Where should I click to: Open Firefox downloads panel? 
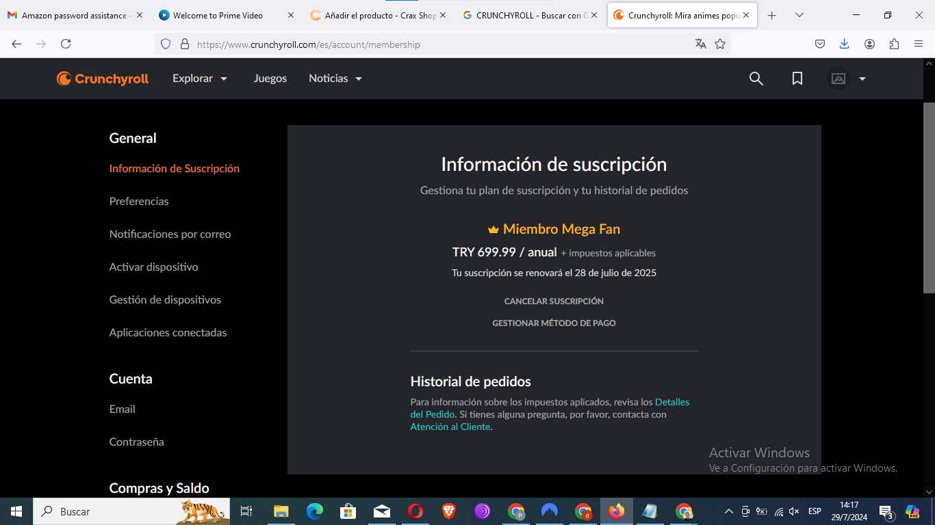(844, 44)
